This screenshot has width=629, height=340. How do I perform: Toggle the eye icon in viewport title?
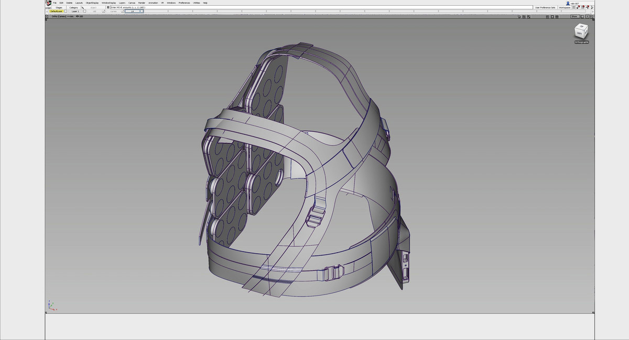(77, 17)
